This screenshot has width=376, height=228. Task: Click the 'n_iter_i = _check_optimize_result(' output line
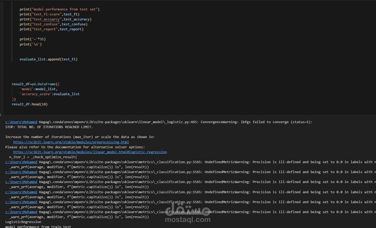click(43, 157)
